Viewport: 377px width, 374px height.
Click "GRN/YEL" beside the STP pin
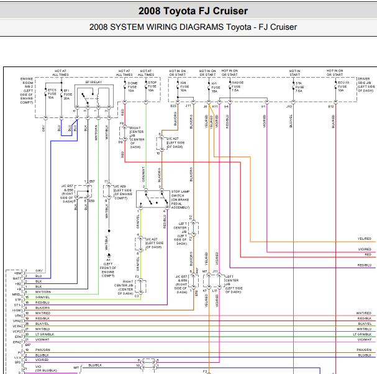coord(43,298)
